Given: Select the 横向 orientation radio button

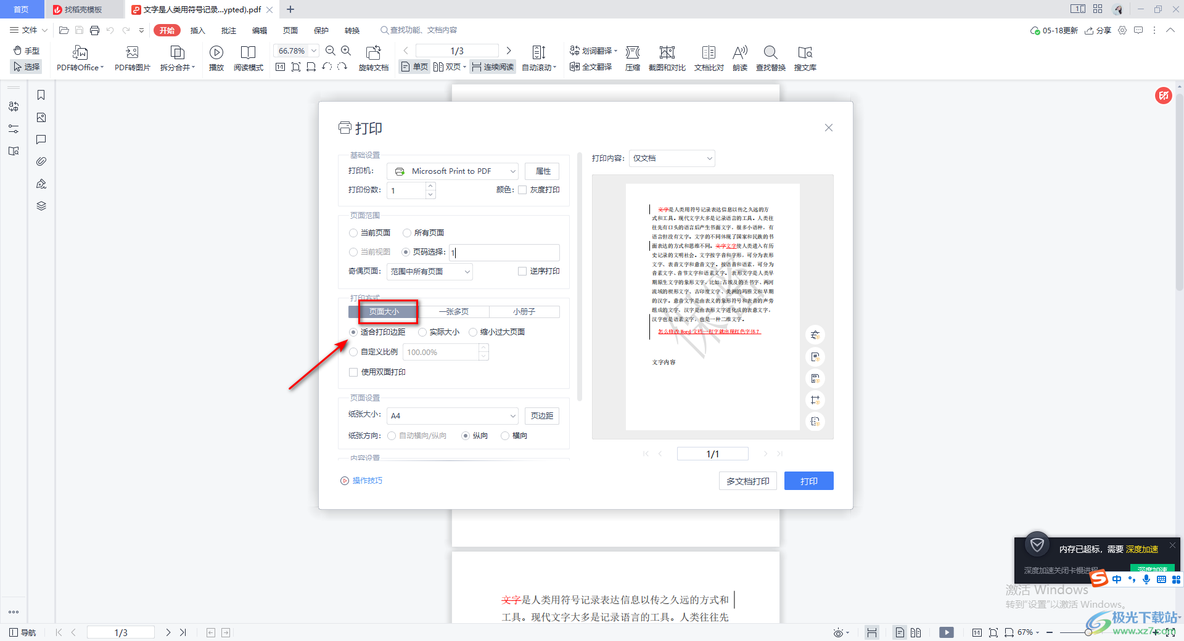Looking at the screenshot, I should pos(505,436).
